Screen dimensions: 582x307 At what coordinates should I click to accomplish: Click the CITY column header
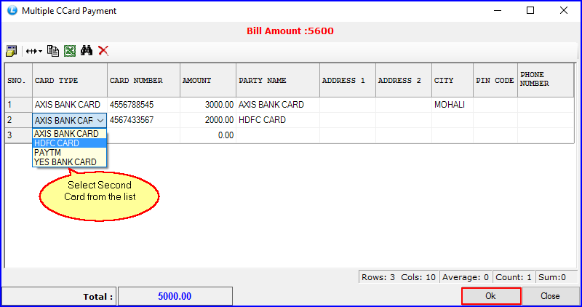coord(453,80)
